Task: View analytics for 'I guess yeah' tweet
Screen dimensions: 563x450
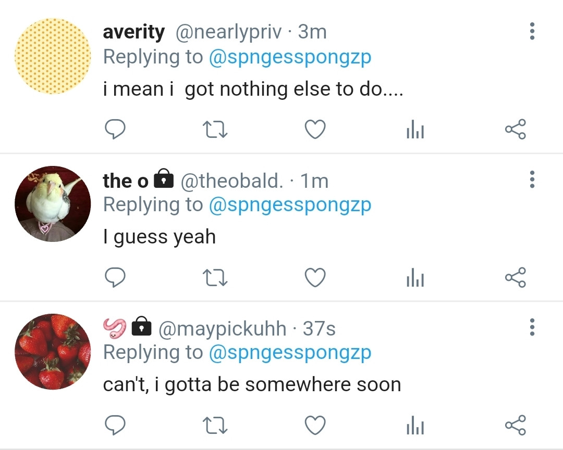Action: coord(415,278)
